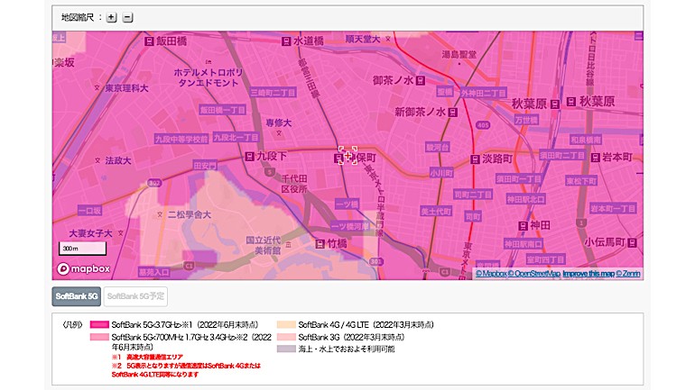Click the 淡路町 station icon
695x390 pixels.
473,157
